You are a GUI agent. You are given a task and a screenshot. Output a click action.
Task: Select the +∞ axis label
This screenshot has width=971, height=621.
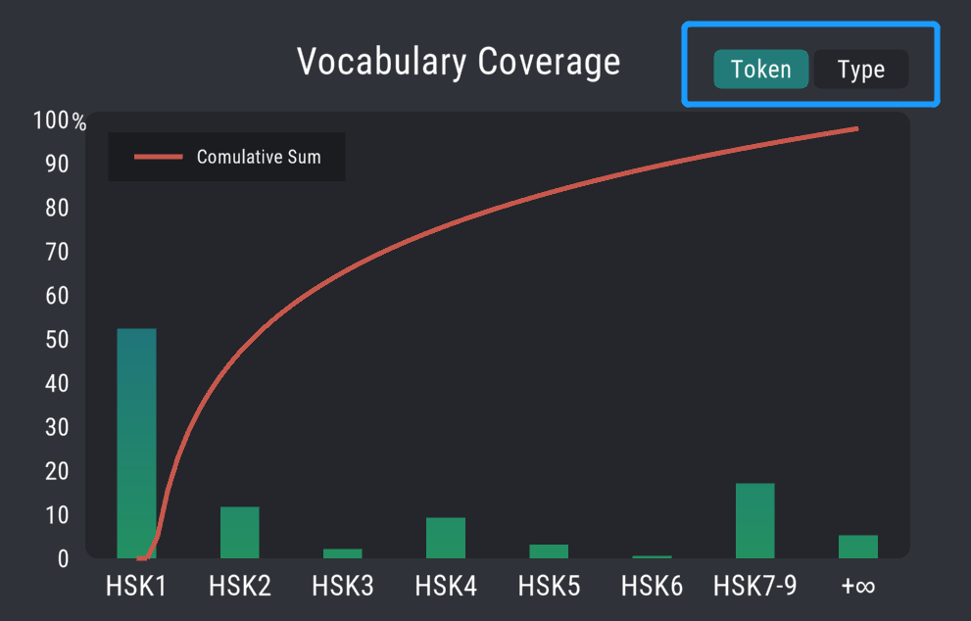[856, 585]
